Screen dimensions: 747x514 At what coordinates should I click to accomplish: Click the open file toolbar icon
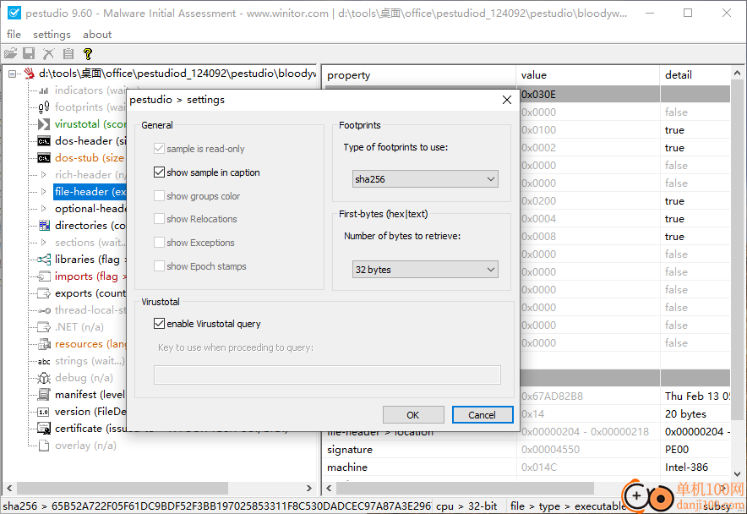click(x=10, y=54)
